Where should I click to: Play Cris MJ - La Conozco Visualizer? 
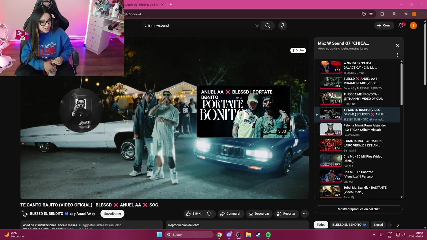[357, 176]
